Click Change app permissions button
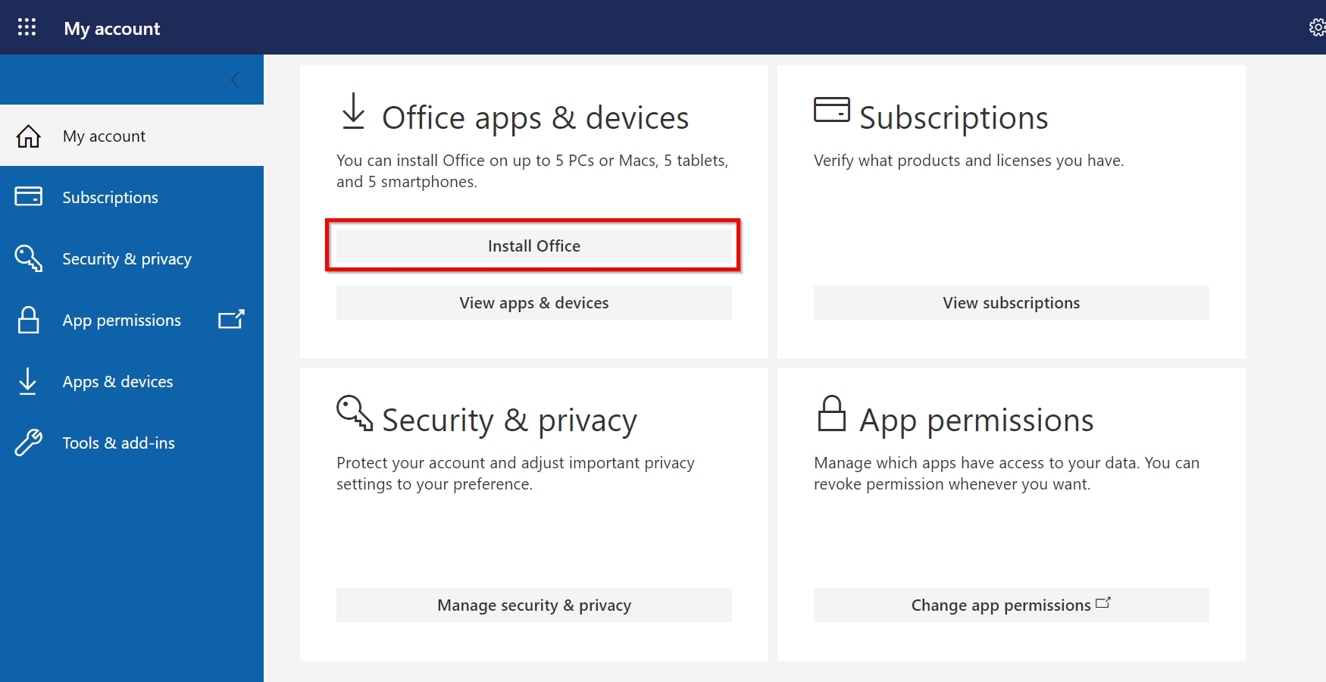The height and width of the screenshot is (682, 1326). 1012,605
